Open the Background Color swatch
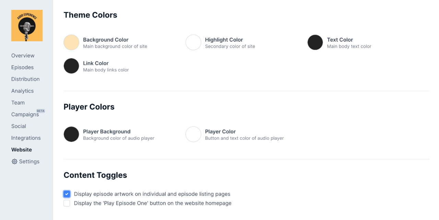 (71, 43)
